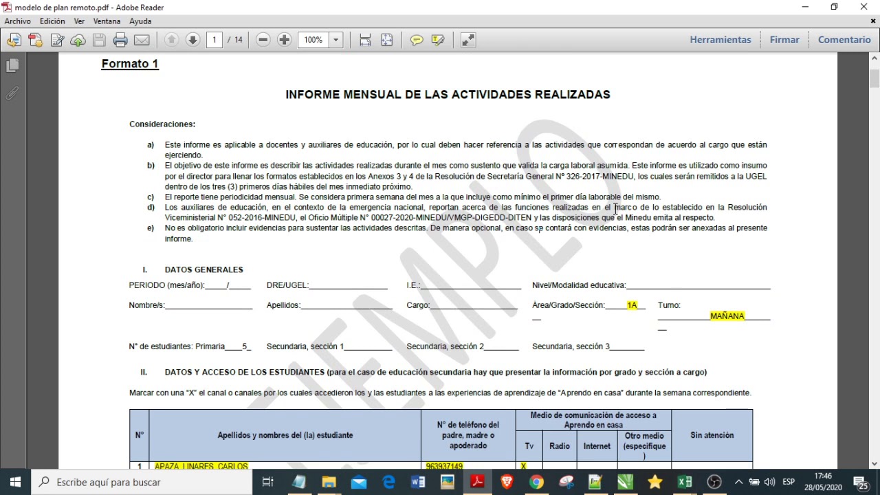
Task: Open the Ver menu
Action: [79, 21]
